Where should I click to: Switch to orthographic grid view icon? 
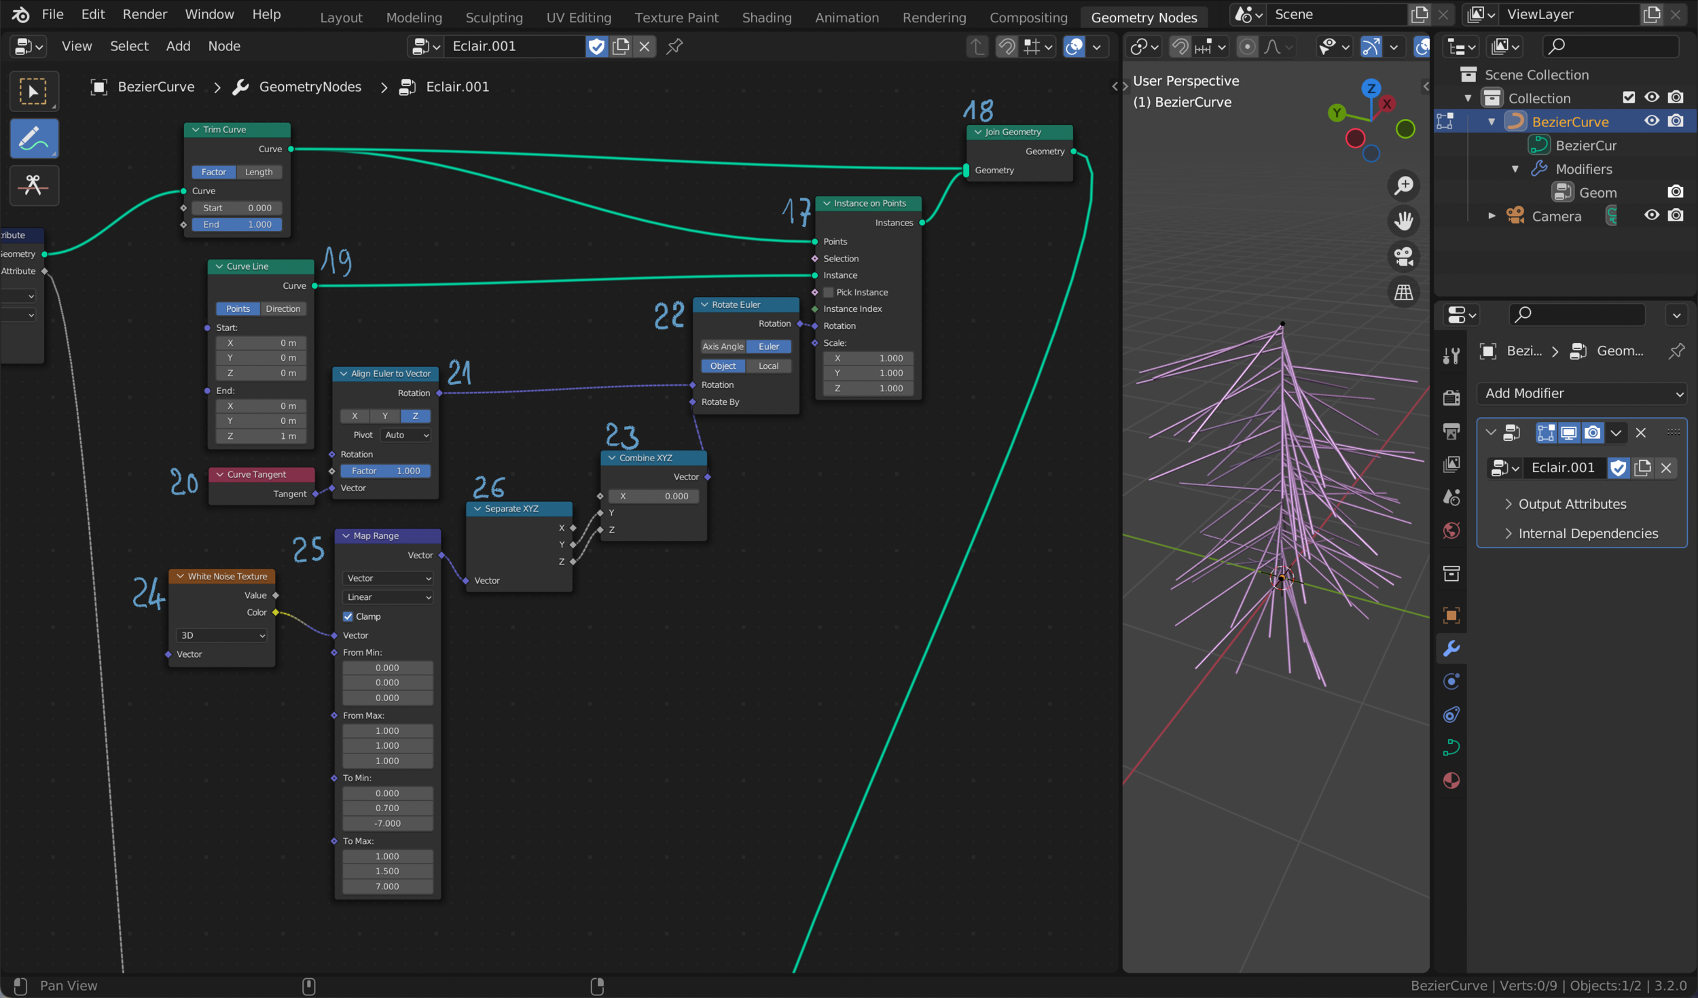point(1403,293)
